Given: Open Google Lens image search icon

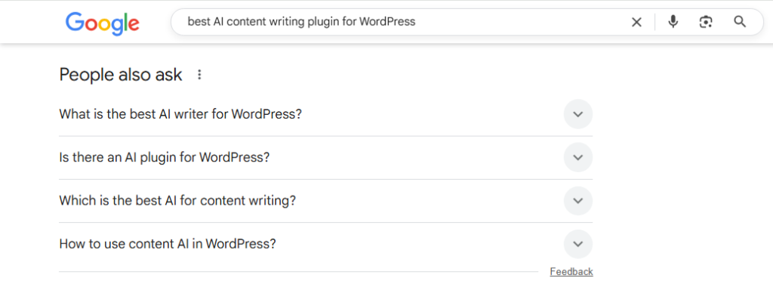Looking at the screenshot, I should click(706, 22).
